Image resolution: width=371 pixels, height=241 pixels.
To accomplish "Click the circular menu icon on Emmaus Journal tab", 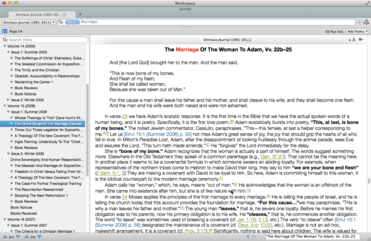I will [x=64, y=15].
